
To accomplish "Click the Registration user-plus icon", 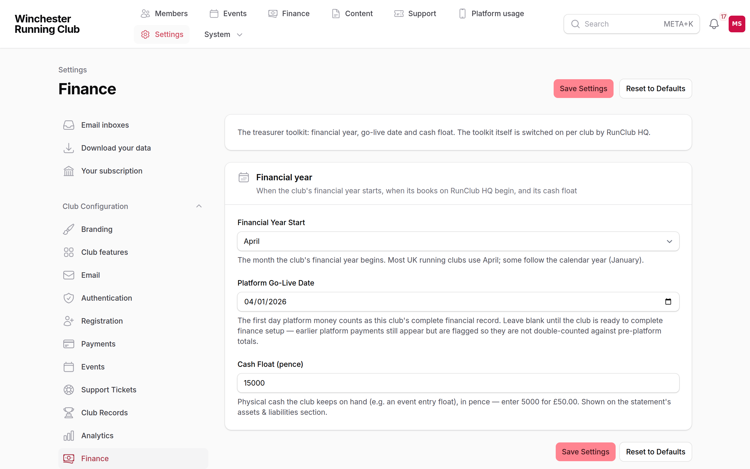I will click(x=68, y=321).
